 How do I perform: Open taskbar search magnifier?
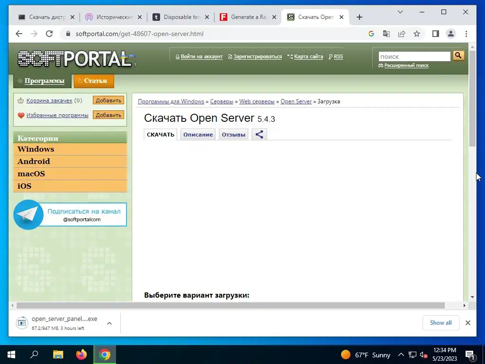(34, 355)
